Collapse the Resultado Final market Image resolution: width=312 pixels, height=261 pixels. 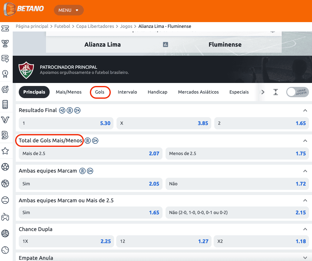305,111
